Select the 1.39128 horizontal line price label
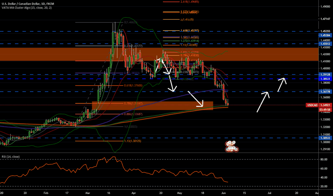Screen dimensions: 333x196 pyautogui.click(x=325, y=74)
